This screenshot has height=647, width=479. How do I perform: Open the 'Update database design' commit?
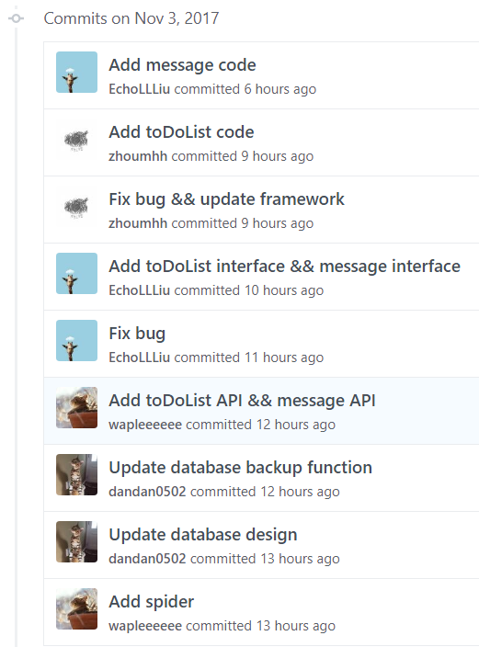tap(203, 535)
